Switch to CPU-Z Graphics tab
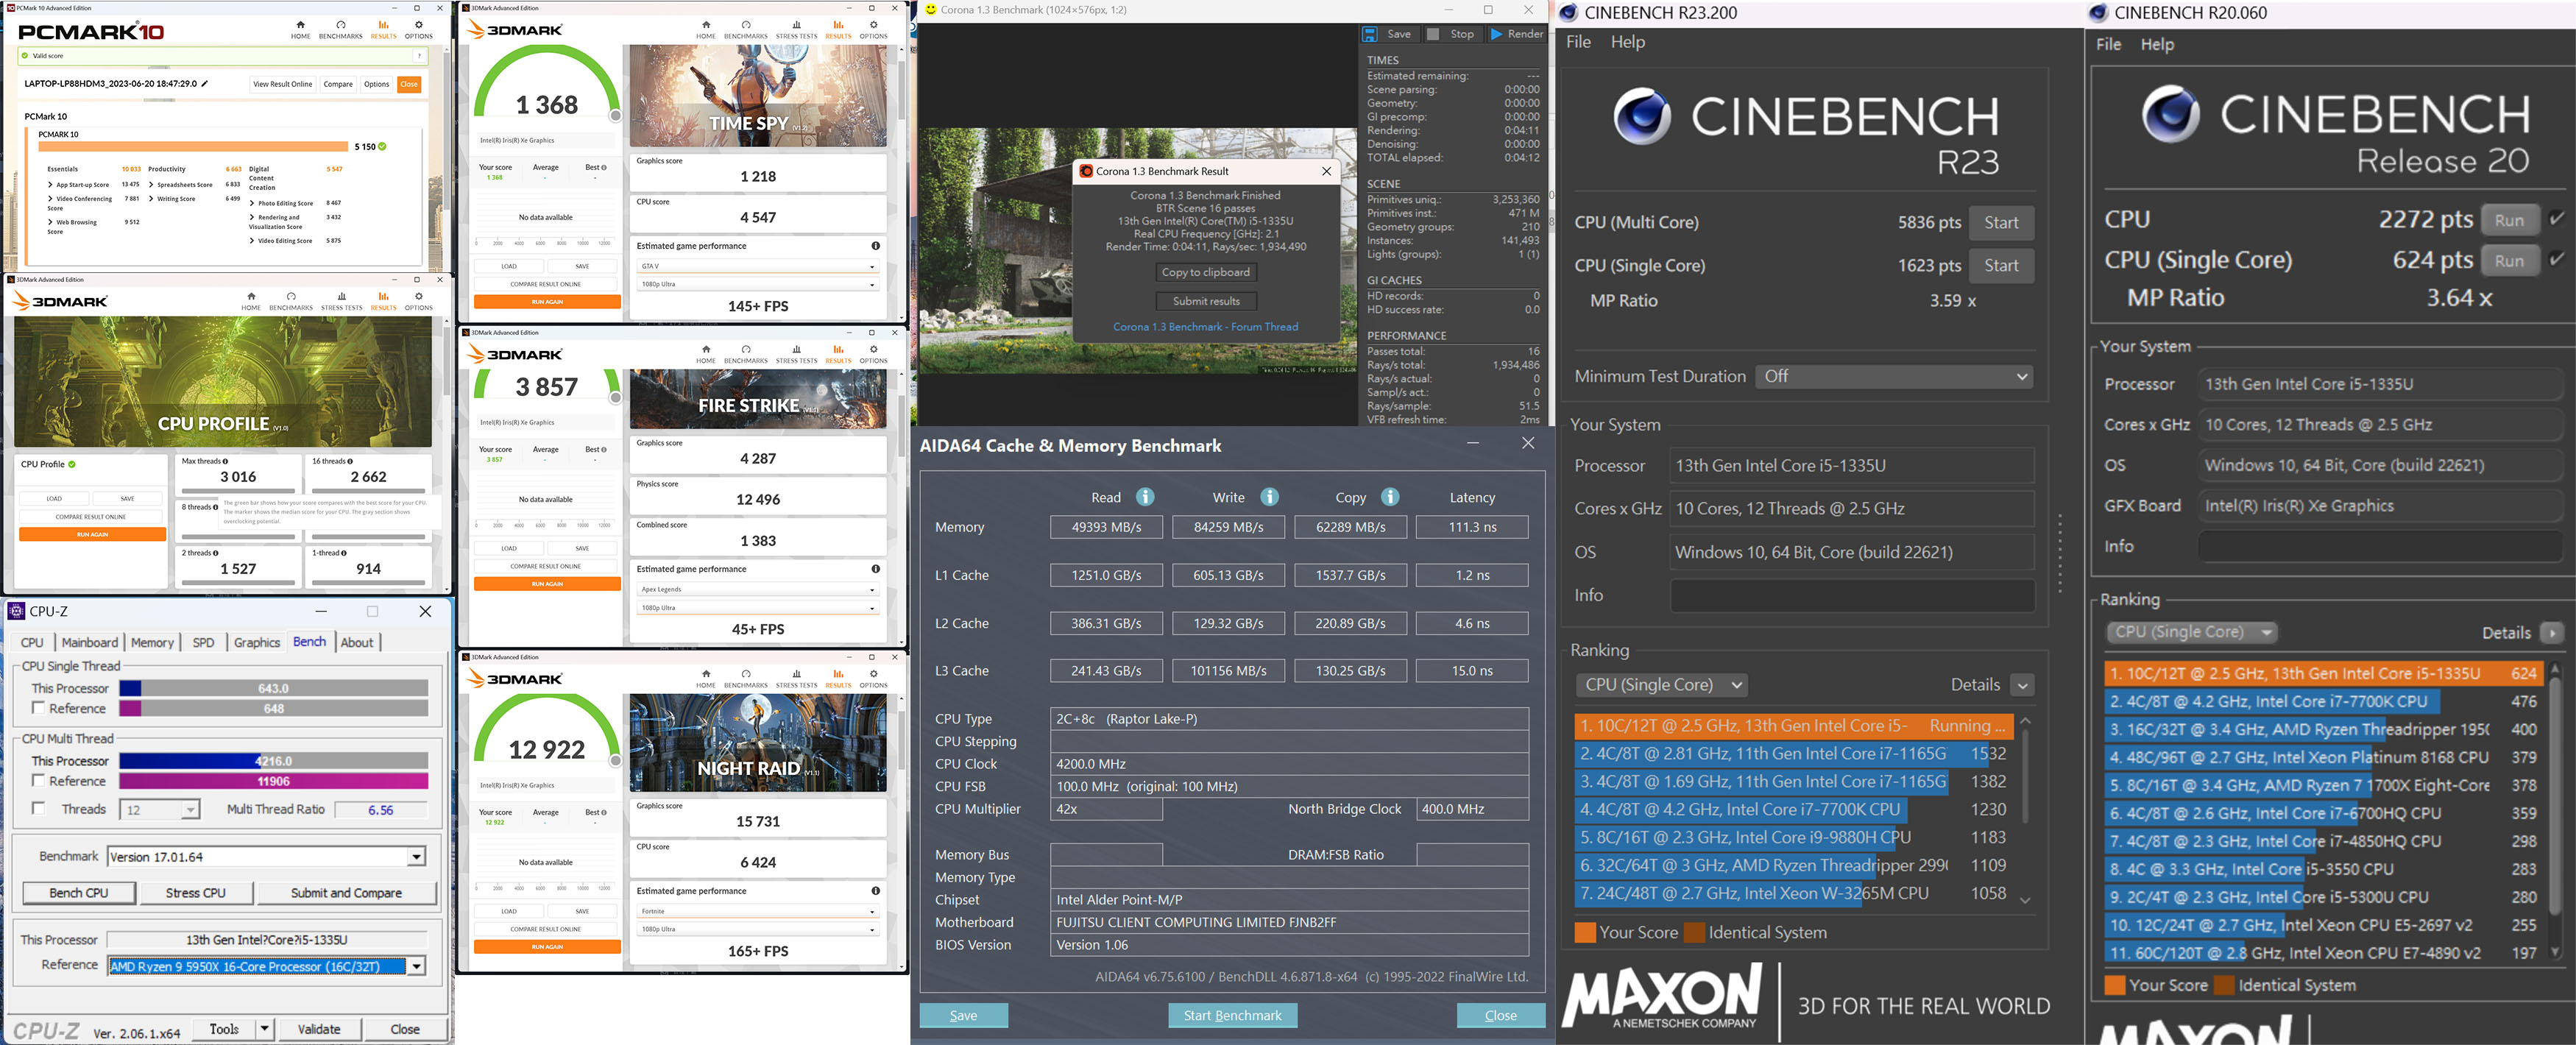Screen dimensions: 2576x1045 (257, 643)
